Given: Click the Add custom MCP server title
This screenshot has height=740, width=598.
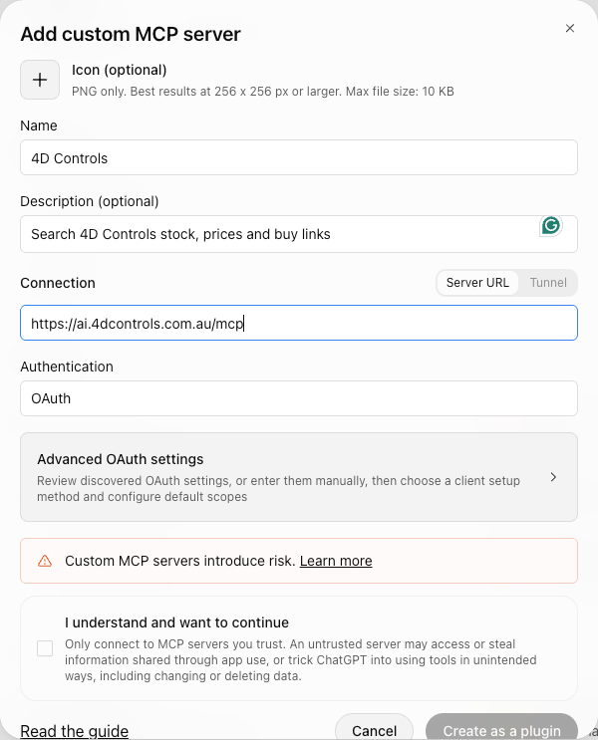Looking at the screenshot, I should (131, 35).
